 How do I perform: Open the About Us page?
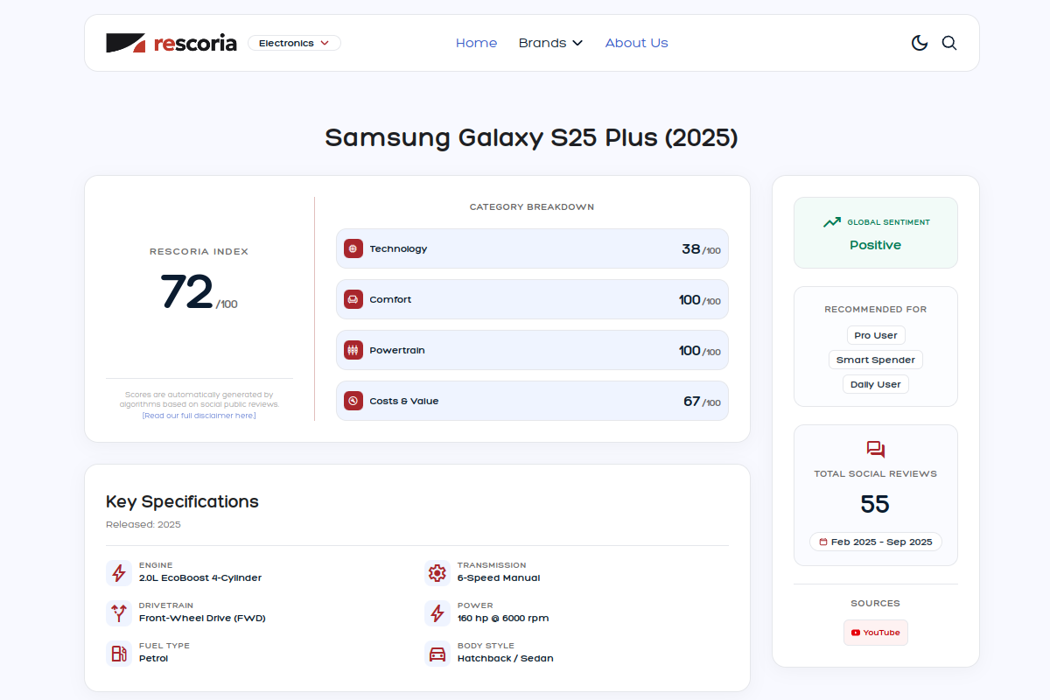636,43
